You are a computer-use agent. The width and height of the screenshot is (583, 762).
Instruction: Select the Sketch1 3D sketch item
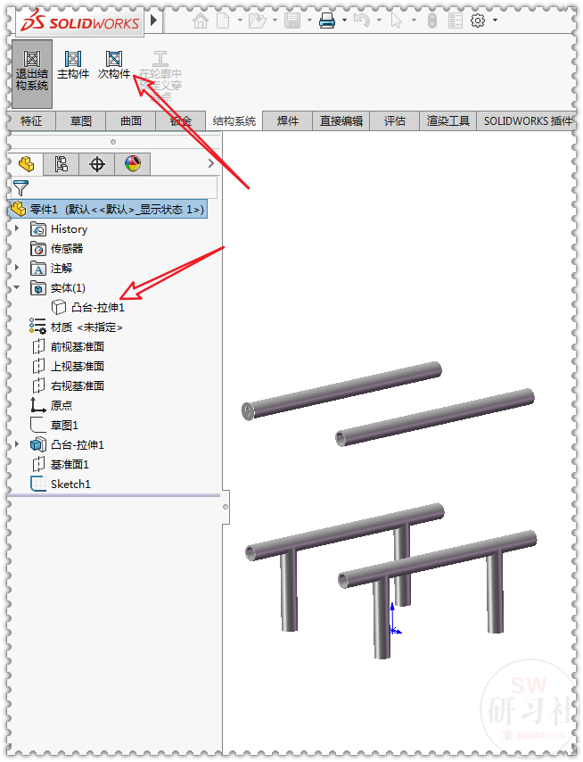tap(61, 484)
